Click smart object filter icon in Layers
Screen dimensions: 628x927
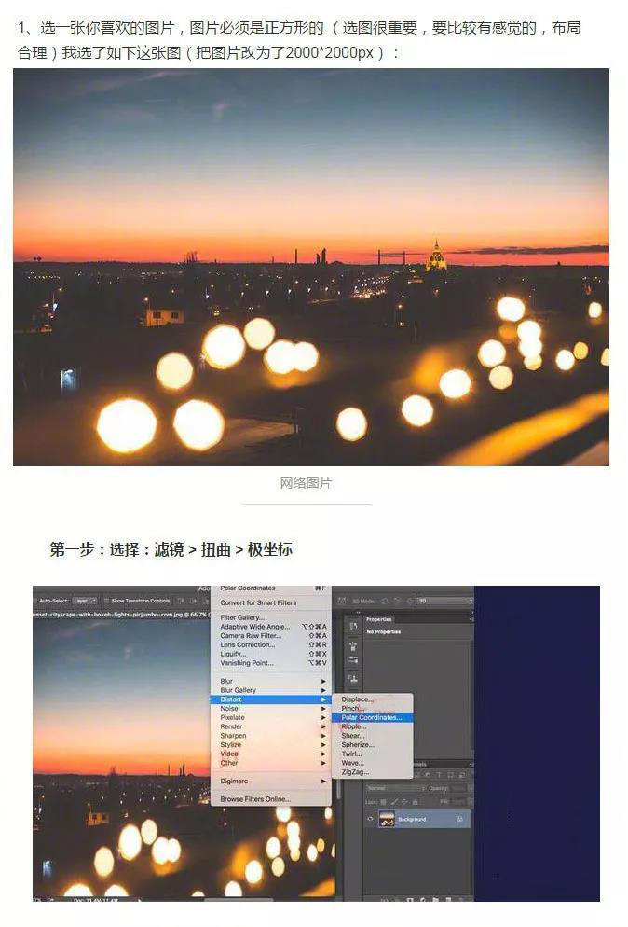[x=461, y=774]
